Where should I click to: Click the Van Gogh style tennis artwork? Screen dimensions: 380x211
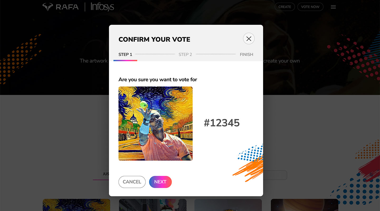click(x=155, y=123)
